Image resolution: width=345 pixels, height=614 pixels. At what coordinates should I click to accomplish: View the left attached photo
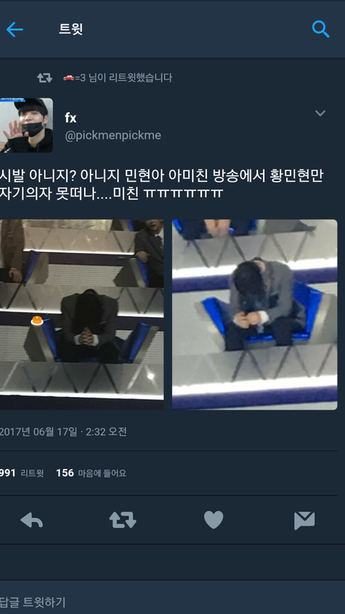pyautogui.click(x=82, y=314)
